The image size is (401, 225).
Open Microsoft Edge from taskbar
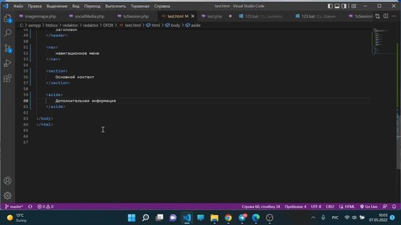coord(256,217)
